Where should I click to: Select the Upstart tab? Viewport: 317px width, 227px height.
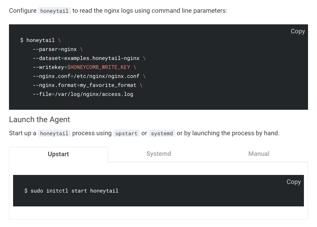(58, 154)
